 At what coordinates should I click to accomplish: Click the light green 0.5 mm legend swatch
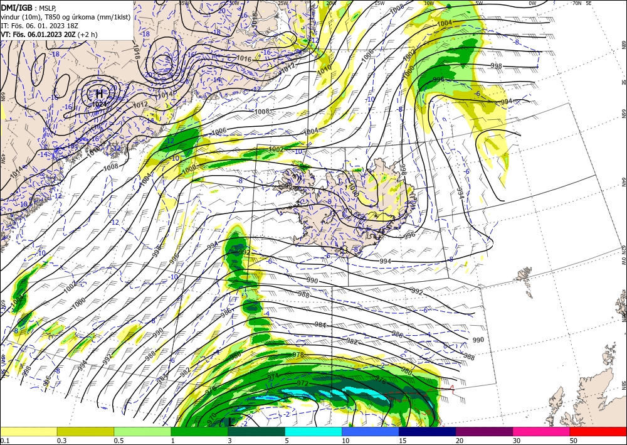(142, 431)
